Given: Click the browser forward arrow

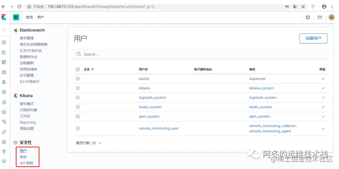Looking at the screenshot, I should (11, 7).
